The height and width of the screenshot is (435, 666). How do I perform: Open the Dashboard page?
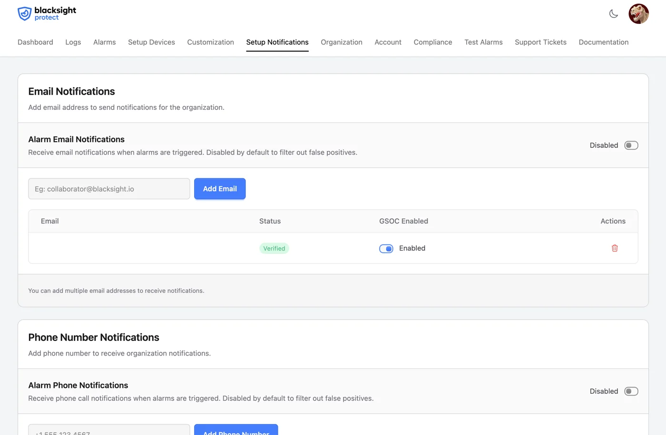click(x=35, y=42)
